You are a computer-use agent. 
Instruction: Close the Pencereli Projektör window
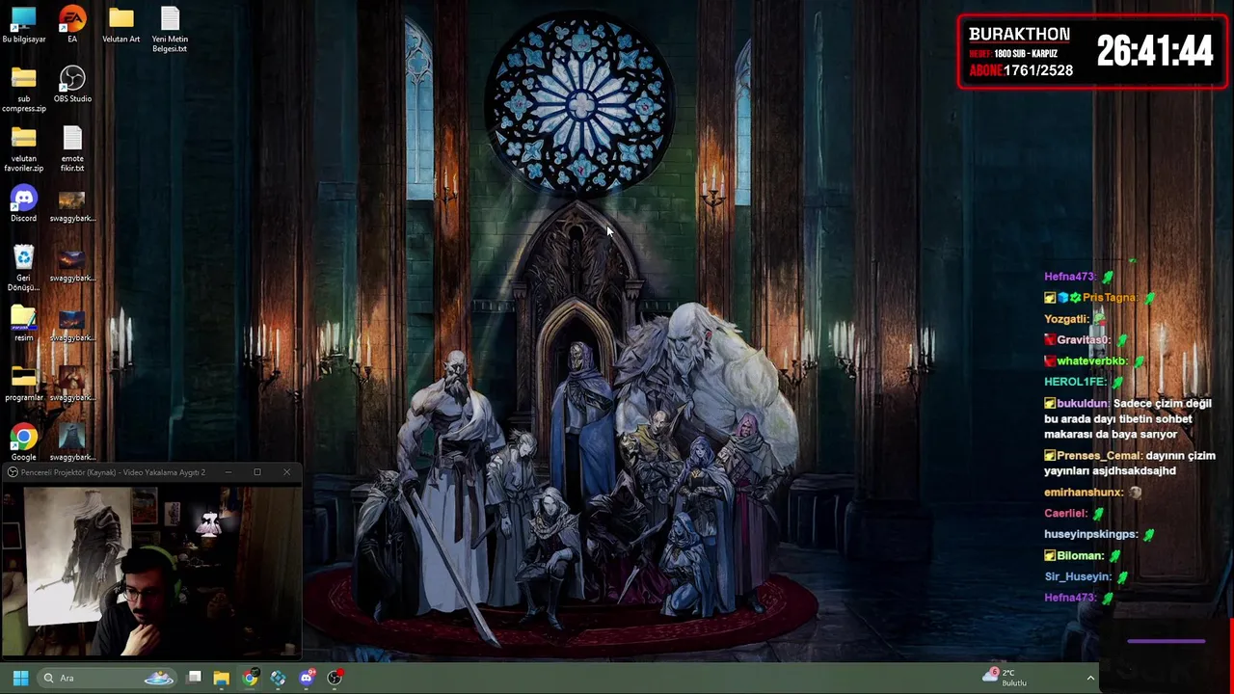point(286,472)
